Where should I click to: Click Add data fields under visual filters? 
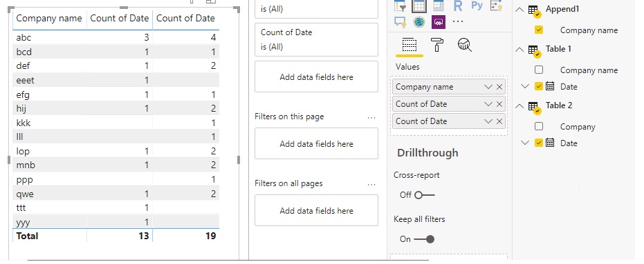316,77
